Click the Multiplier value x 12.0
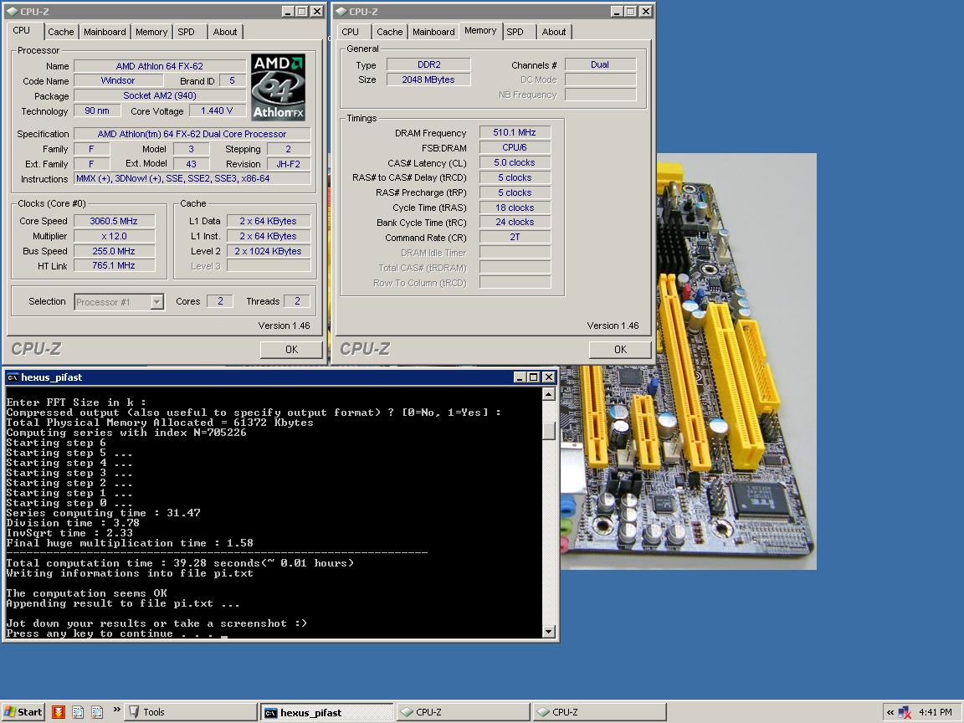The image size is (964, 723). tap(114, 236)
